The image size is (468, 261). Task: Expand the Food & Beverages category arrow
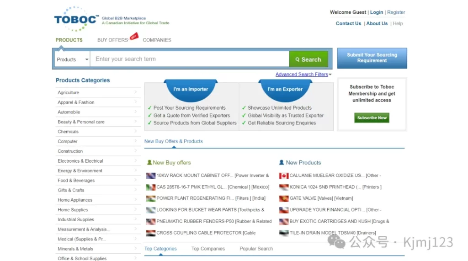(x=135, y=180)
